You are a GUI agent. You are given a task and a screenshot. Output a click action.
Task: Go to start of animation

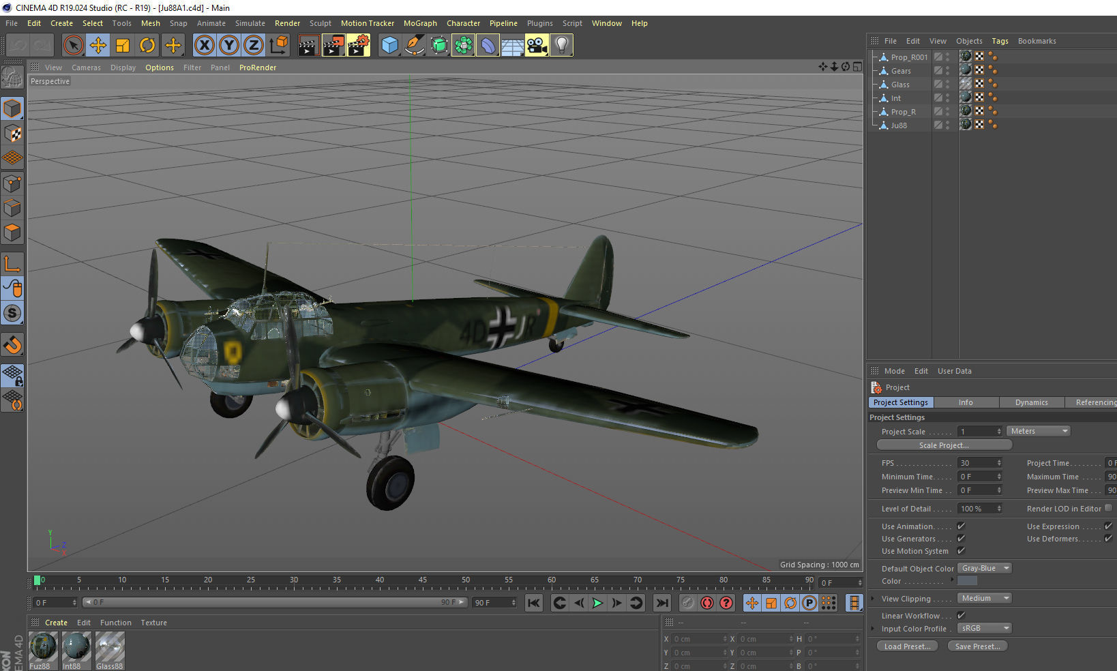534,603
